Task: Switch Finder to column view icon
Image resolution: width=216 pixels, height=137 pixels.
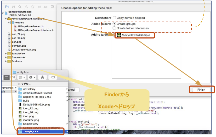Action: [x=7, y=77]
